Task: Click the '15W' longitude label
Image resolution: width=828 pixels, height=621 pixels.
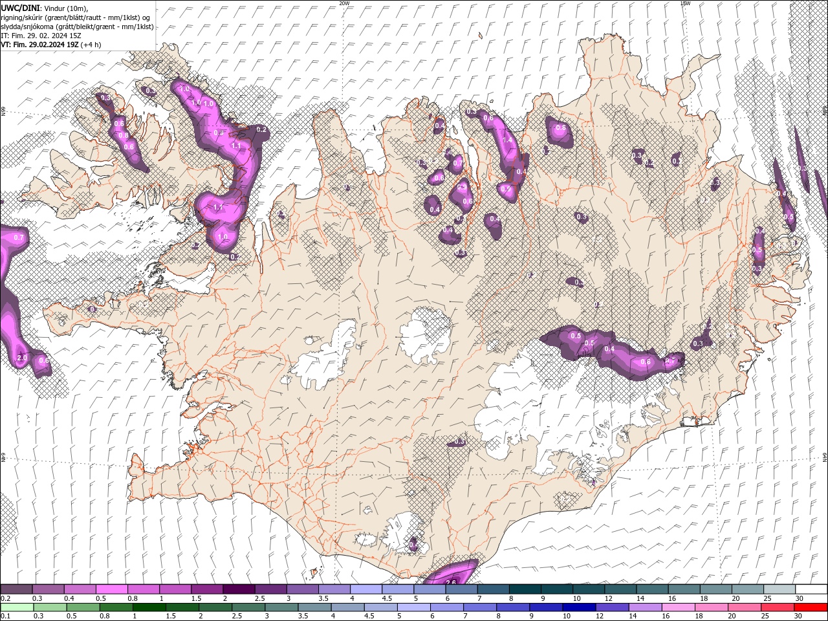Action: [685, 3]
